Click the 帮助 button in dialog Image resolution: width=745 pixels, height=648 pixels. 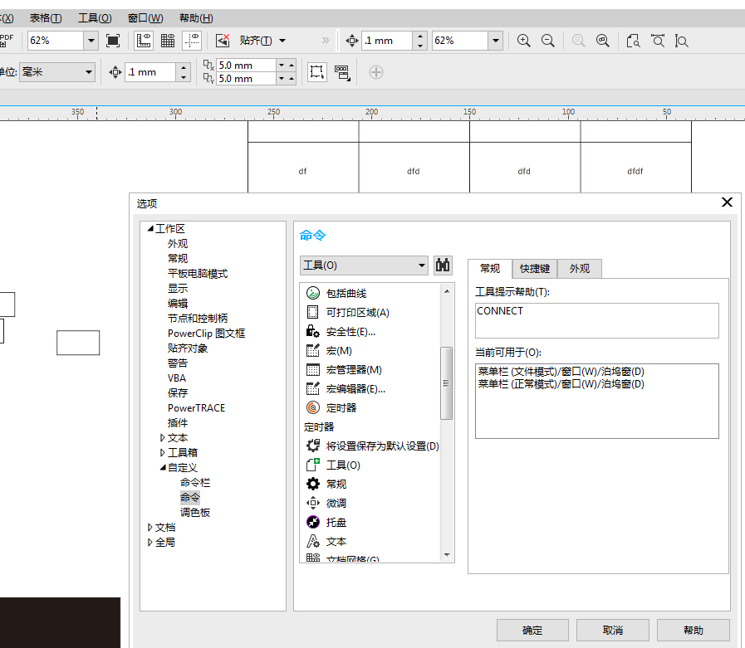coord(694,631)
